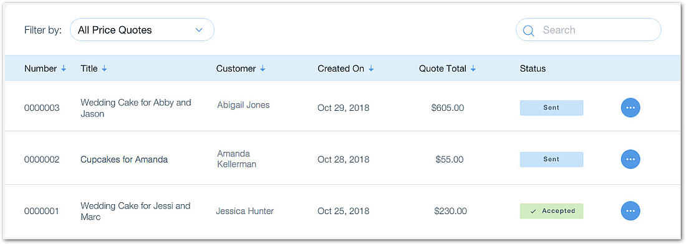This screenshot has width=686, height=244.
Task: Sort by Quote Total column arrow
Action: (473, 68)
